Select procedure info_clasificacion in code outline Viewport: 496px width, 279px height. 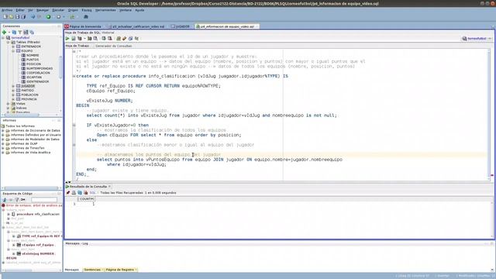coord(38,214)
